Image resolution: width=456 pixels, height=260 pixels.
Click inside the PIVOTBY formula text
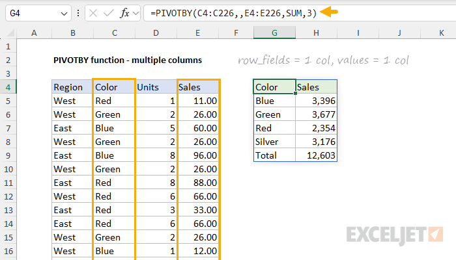233,13
